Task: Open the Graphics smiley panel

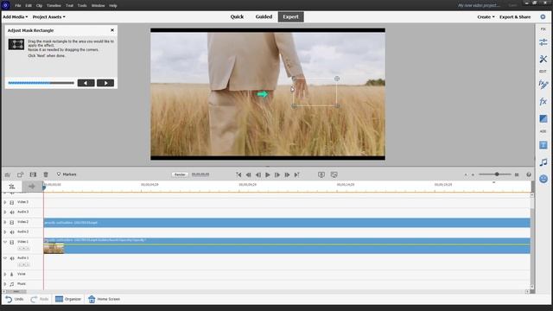Action: point(543,179)
